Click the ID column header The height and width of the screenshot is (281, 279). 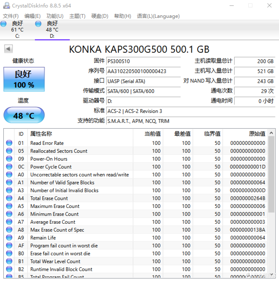[21, 134]
